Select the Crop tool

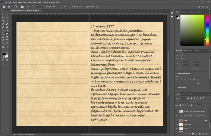click(3, 20)
